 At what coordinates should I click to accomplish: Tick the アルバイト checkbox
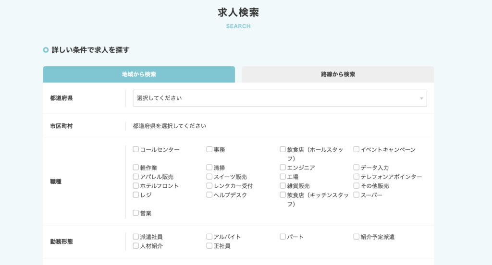point(209,237)
